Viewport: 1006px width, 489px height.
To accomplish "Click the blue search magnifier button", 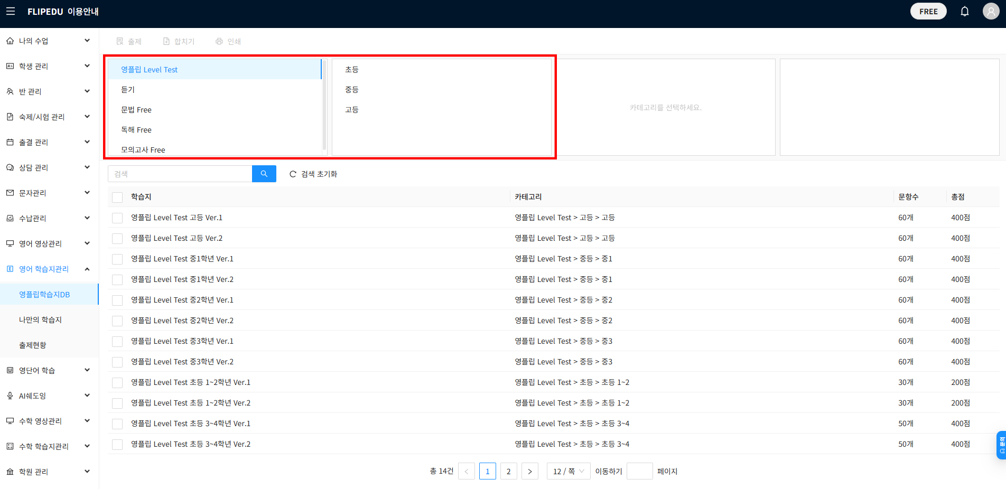I will tap(264, 174).
